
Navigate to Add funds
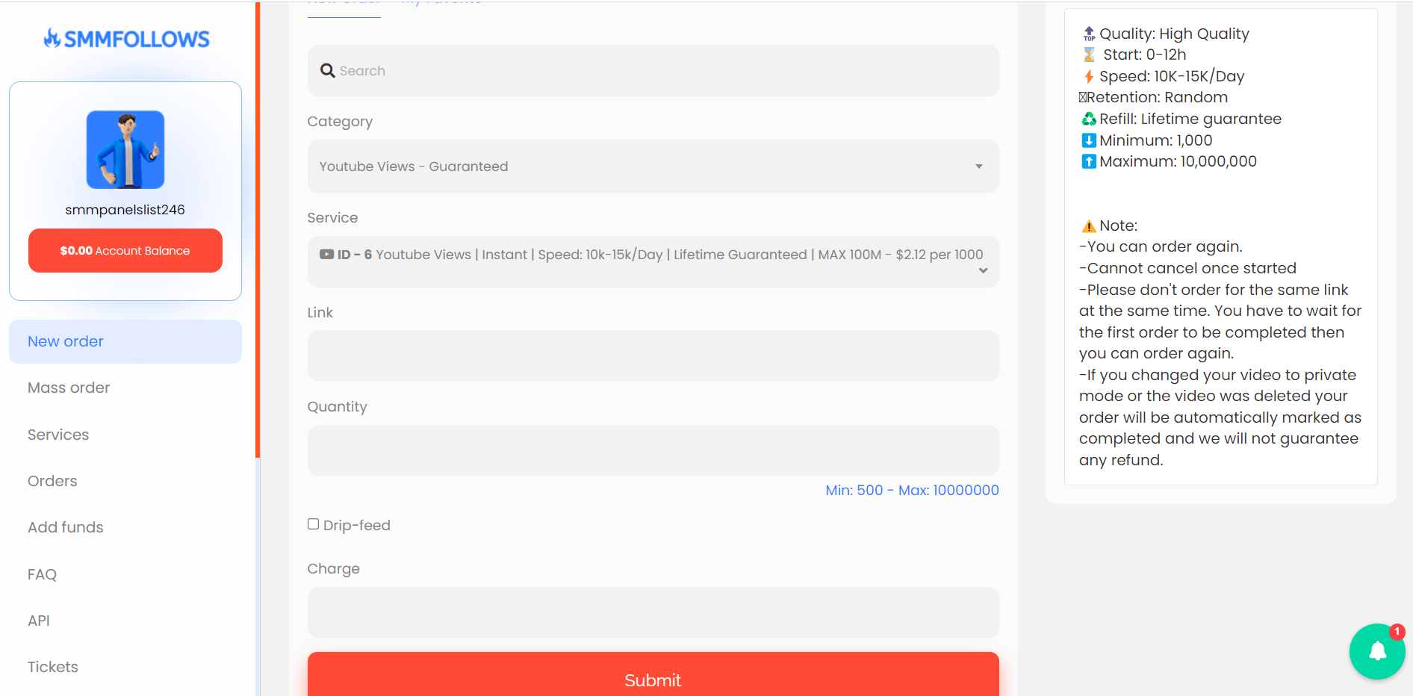pos(66,527)
